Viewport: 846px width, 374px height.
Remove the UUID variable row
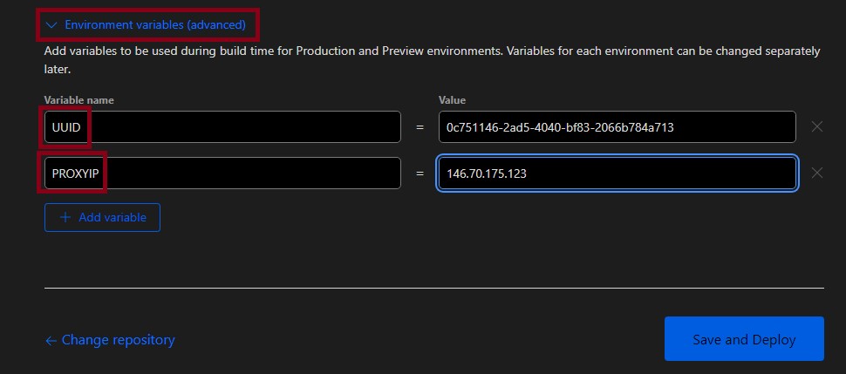[x=816, y=126]
